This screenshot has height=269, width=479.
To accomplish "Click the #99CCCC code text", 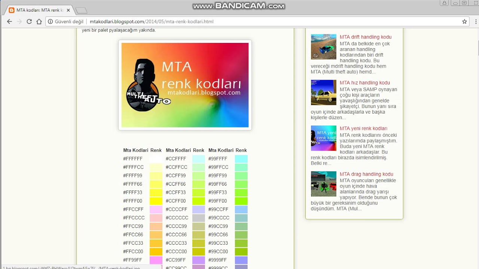I will coord(219,218).
